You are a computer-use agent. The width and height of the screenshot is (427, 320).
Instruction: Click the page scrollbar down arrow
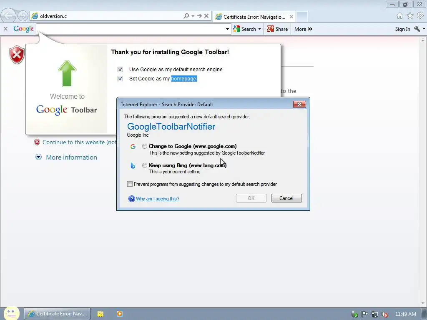tap(423, 303)
